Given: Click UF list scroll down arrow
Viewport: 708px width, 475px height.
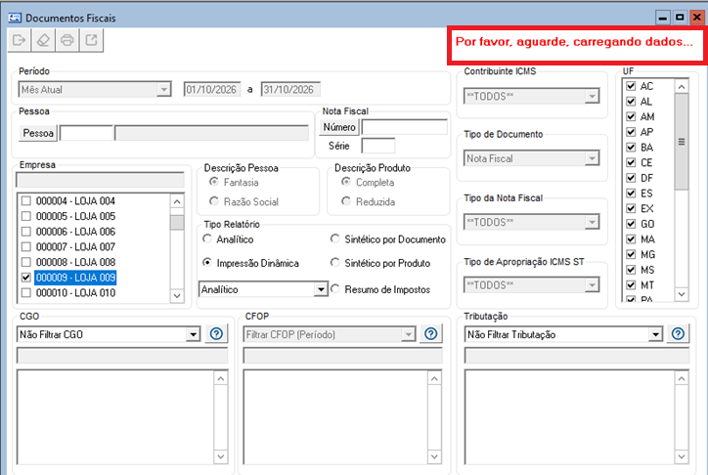Looking at the screenshot, I should pyautogui.click(x=682, y=294).
